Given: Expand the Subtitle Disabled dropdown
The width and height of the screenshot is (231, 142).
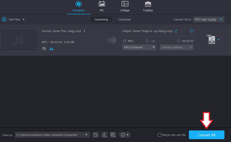Looking at the screenshot, I should tap(176, 47).
